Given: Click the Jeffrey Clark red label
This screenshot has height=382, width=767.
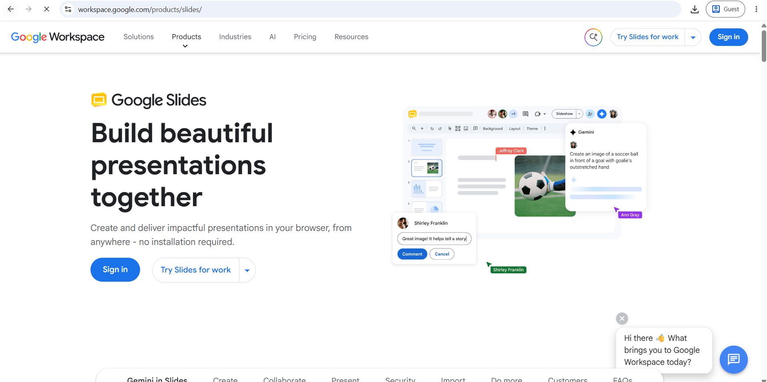Looking at the screenshot, I should click(511, 151).
